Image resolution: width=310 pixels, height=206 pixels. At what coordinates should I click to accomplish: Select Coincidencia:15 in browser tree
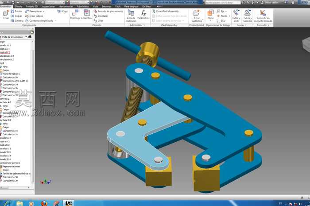(x=9, y=131)
